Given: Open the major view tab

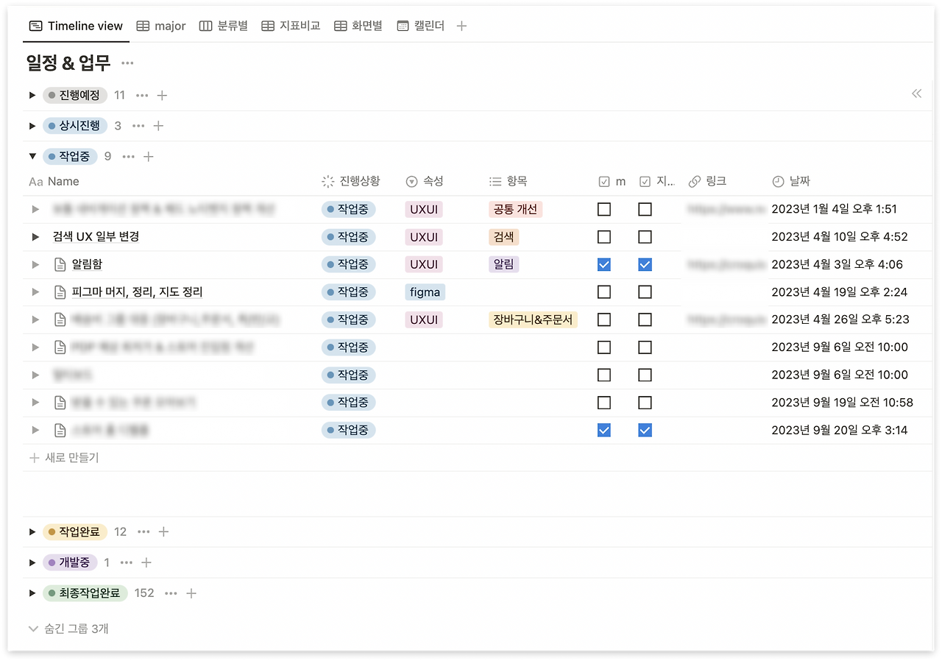Looking at the screenshot, I should (x=161, y=25).
